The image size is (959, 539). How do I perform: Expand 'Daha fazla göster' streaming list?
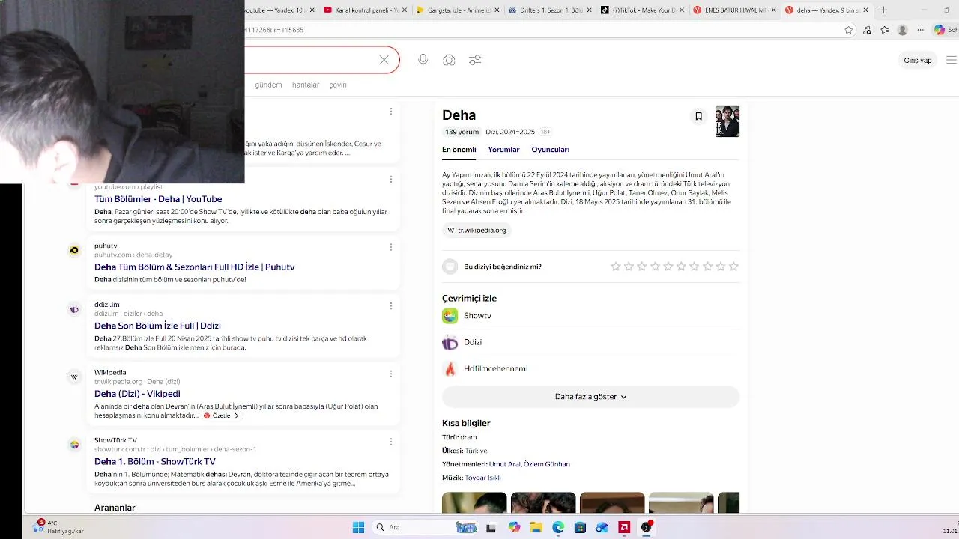point(590,397)
